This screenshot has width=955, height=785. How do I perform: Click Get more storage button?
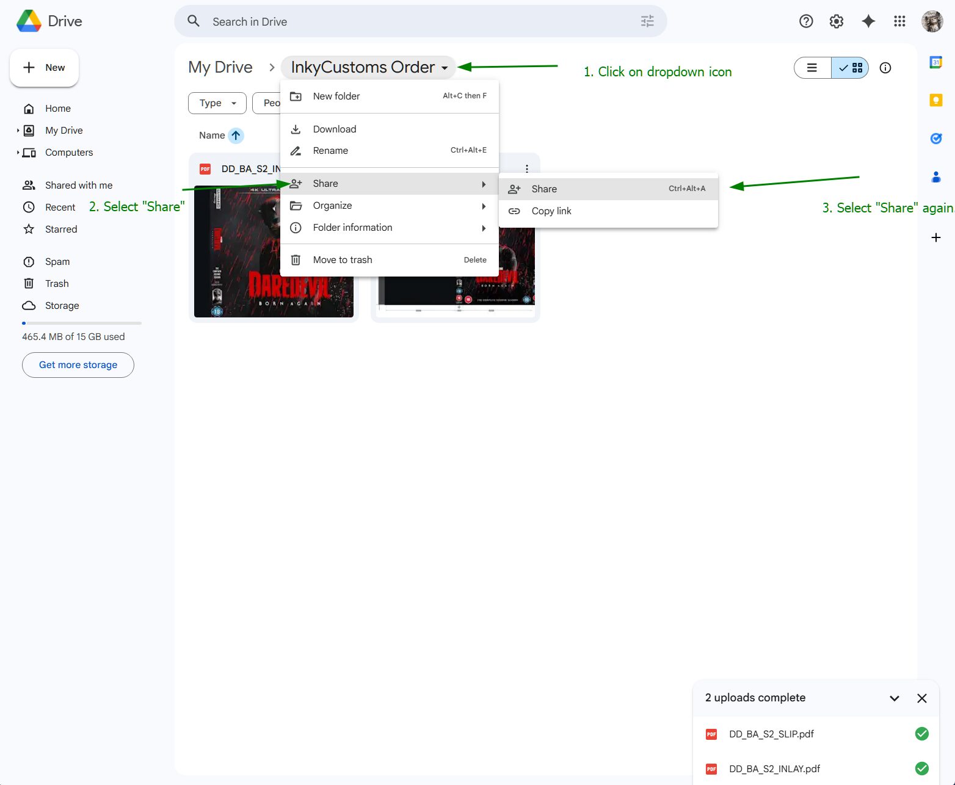click(78, 365)
